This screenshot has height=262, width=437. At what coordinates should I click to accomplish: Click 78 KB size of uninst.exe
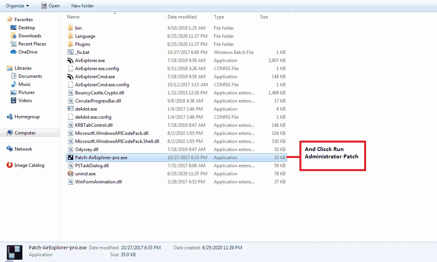[280, 173]
